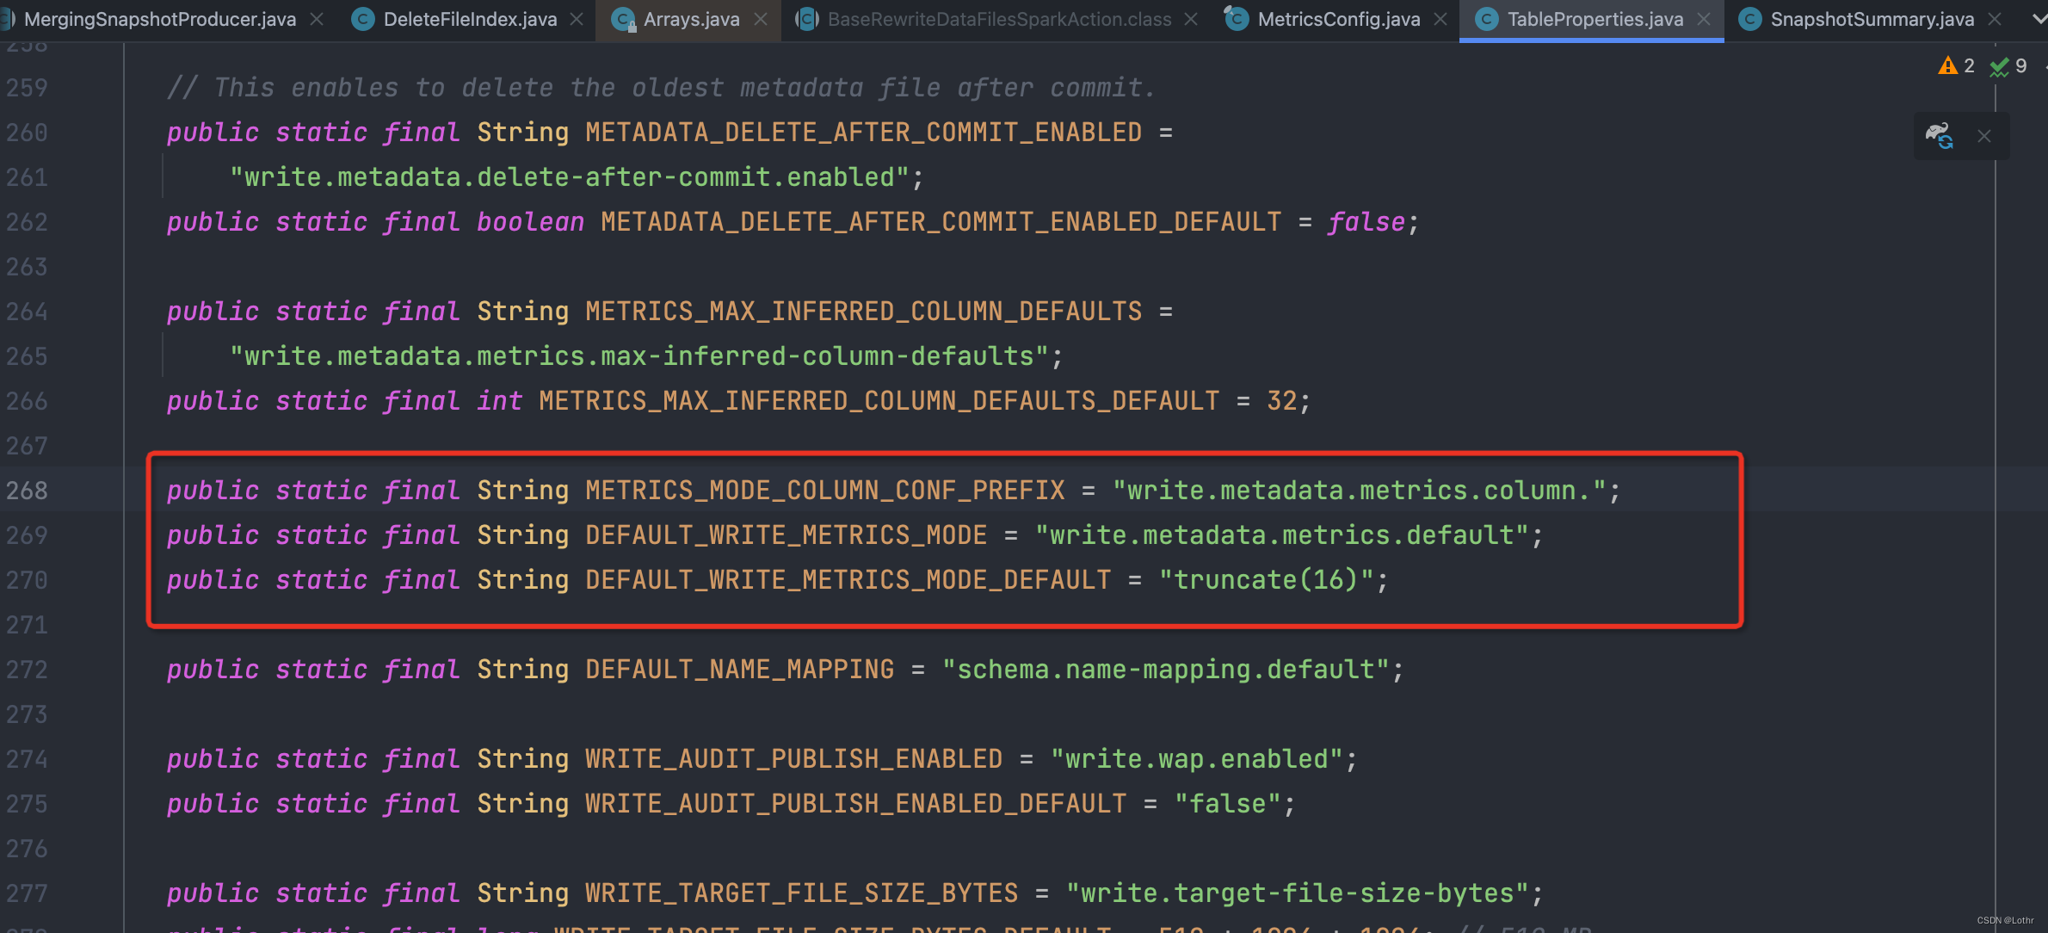The height and width of the screenshot is (933, 2048).
Task: Place cursor on METRICS_MODE_COLUMN_CONF_PREFIX constant
Action: (824, 490)
